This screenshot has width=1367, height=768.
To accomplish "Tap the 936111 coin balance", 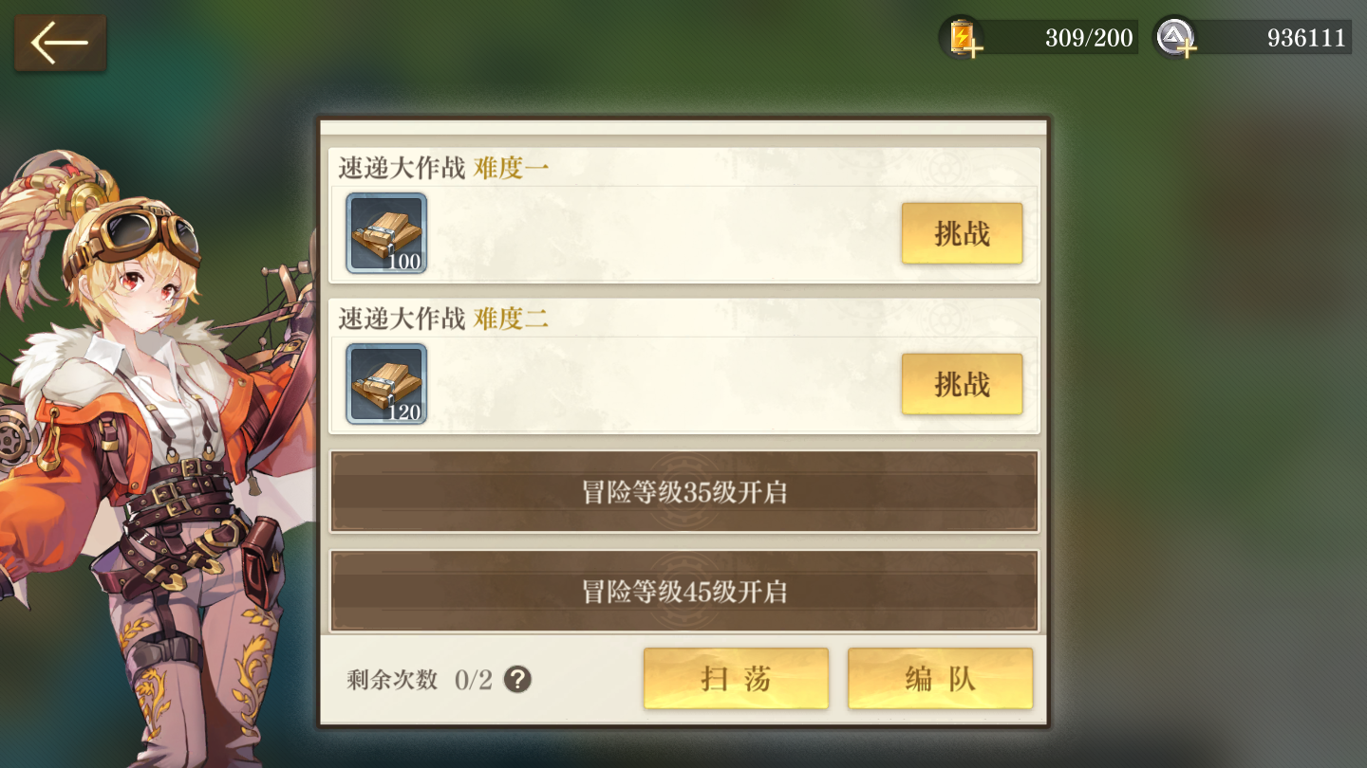I will (x=1306, y=38).
